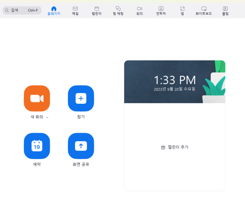This screenshot has width=245, height=198.
Task: Switch to the 화이트보드 whiteboard tab
Action: tap(204, 11)
